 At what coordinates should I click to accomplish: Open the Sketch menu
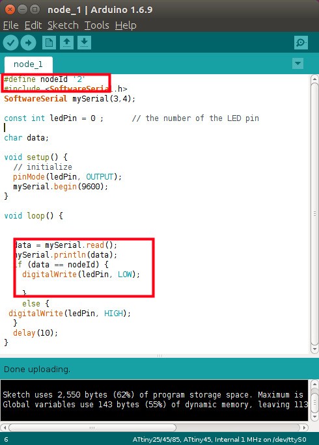pyautogui.click(x=62, y=25)
